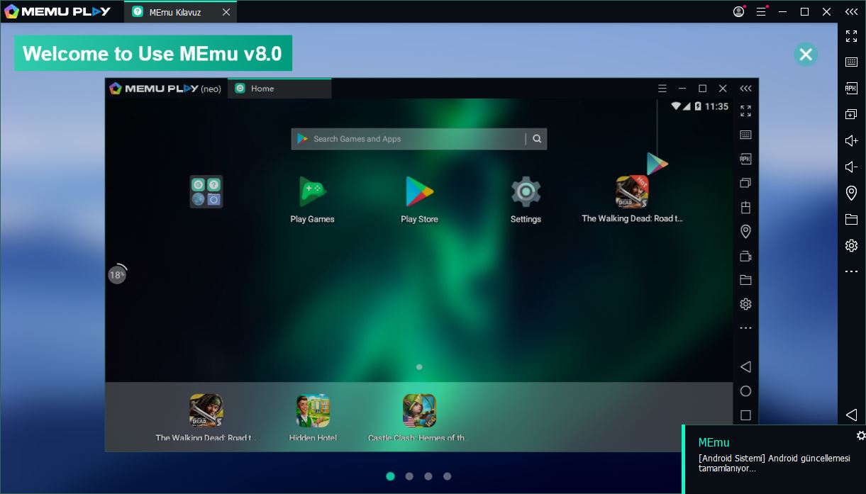Image resolution: width=866 pixels, height=494 pixels.
Task: Go to fourth guide page dot
Action: point(447,476)
